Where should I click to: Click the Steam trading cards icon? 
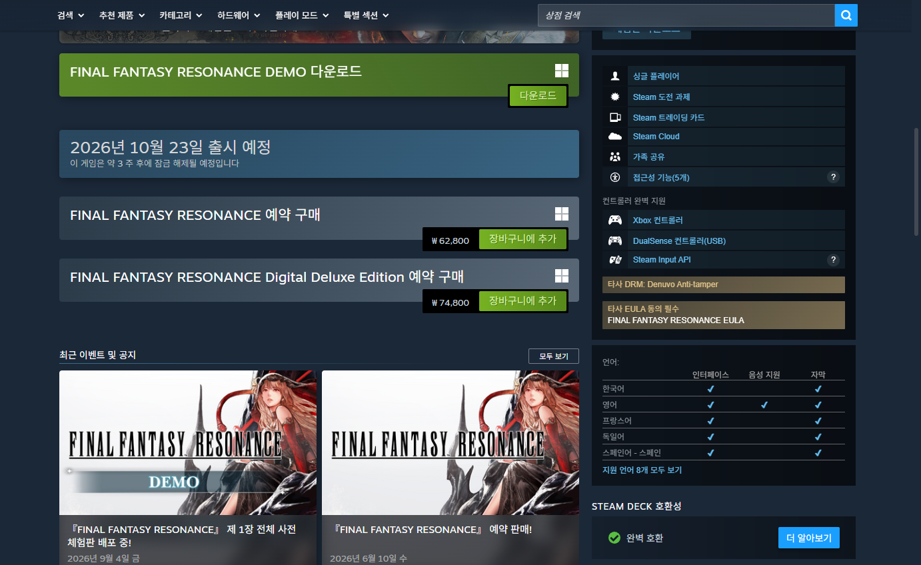pos(615,117)
